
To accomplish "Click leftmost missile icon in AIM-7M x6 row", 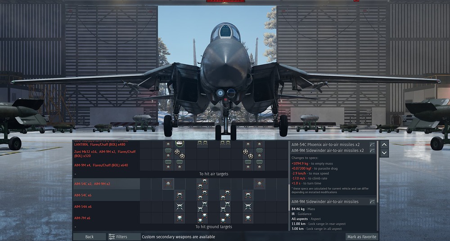I will [180, 218].
